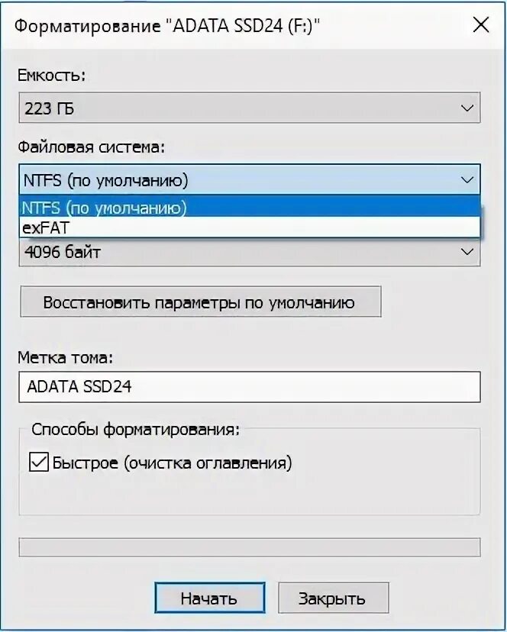The height and width of the screenshot is (632, 507).
Task: Choose exFAT from the file system list
Action: click(250, 227)
